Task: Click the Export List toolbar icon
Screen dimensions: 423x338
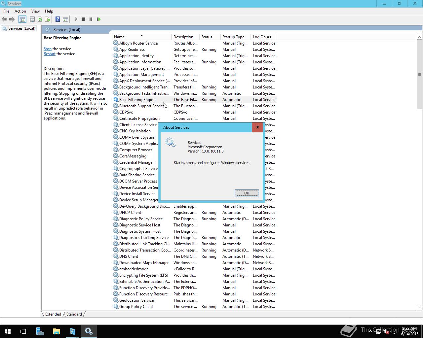Action: (x=48, y=19)
